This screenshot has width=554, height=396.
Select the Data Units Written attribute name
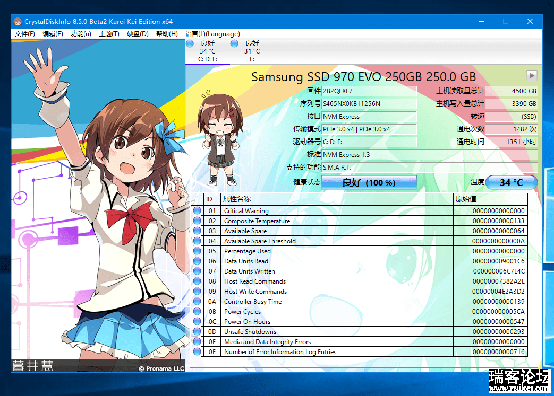pos(250,271)
